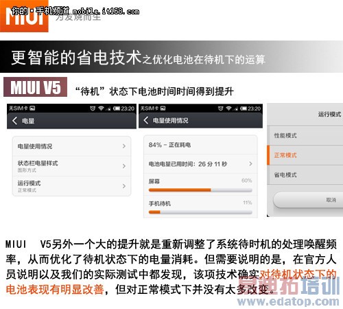
Task: Click the www.edatop.com link
Action: coord(288,301)
